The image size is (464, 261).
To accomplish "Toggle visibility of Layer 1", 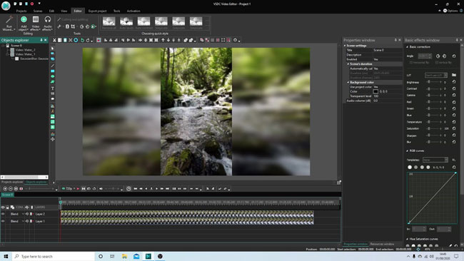I will click(3, 221).
